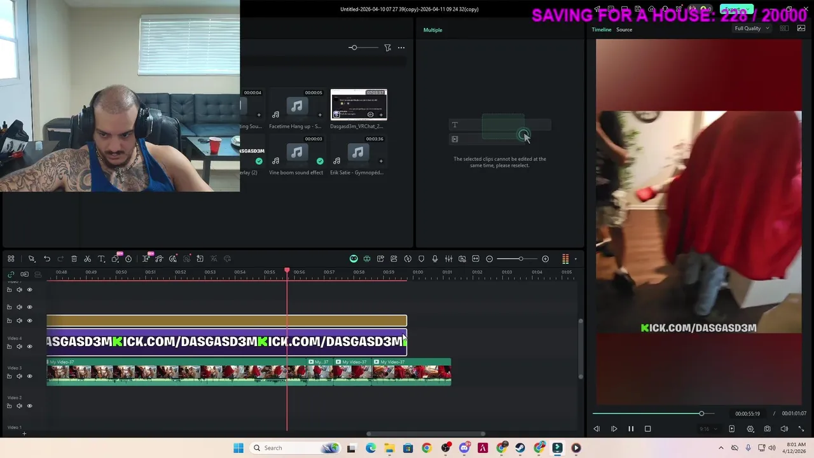Show hidden tray icons chevron

721,448
